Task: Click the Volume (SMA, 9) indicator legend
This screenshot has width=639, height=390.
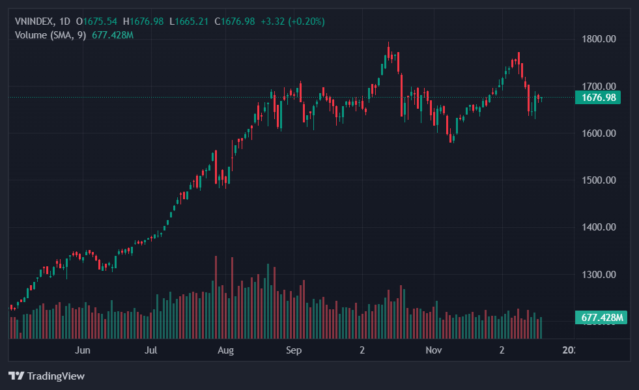Action: click(51, 35)
